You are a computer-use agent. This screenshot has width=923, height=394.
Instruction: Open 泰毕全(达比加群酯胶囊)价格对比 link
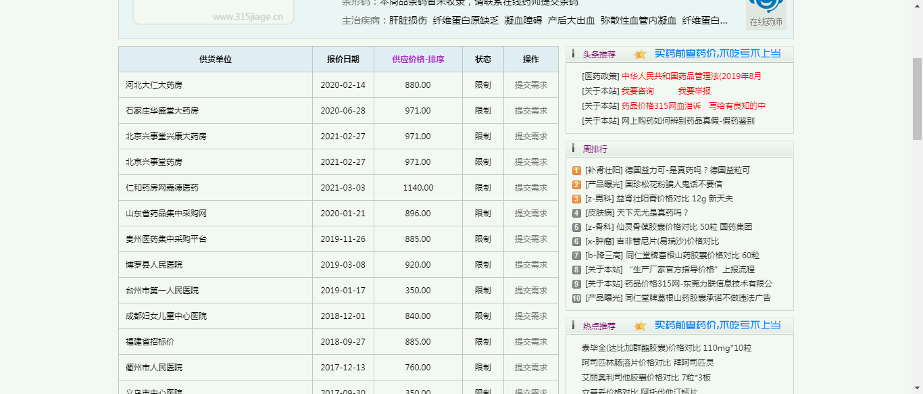point(666,348)
